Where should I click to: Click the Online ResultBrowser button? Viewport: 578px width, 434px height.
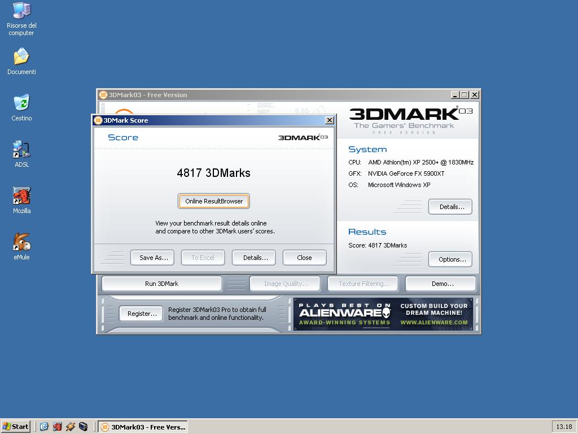214,201
